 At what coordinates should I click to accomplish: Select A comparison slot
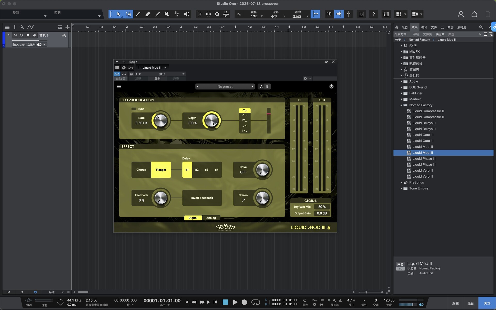tap(261, 86)
